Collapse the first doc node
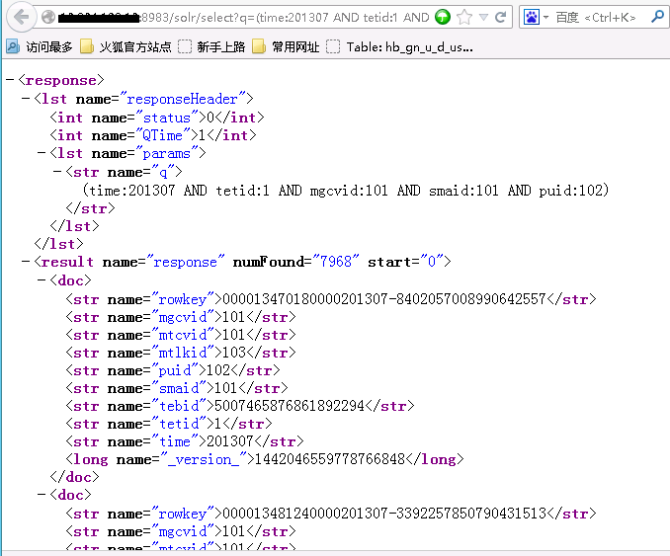 [x=42, y=280]
